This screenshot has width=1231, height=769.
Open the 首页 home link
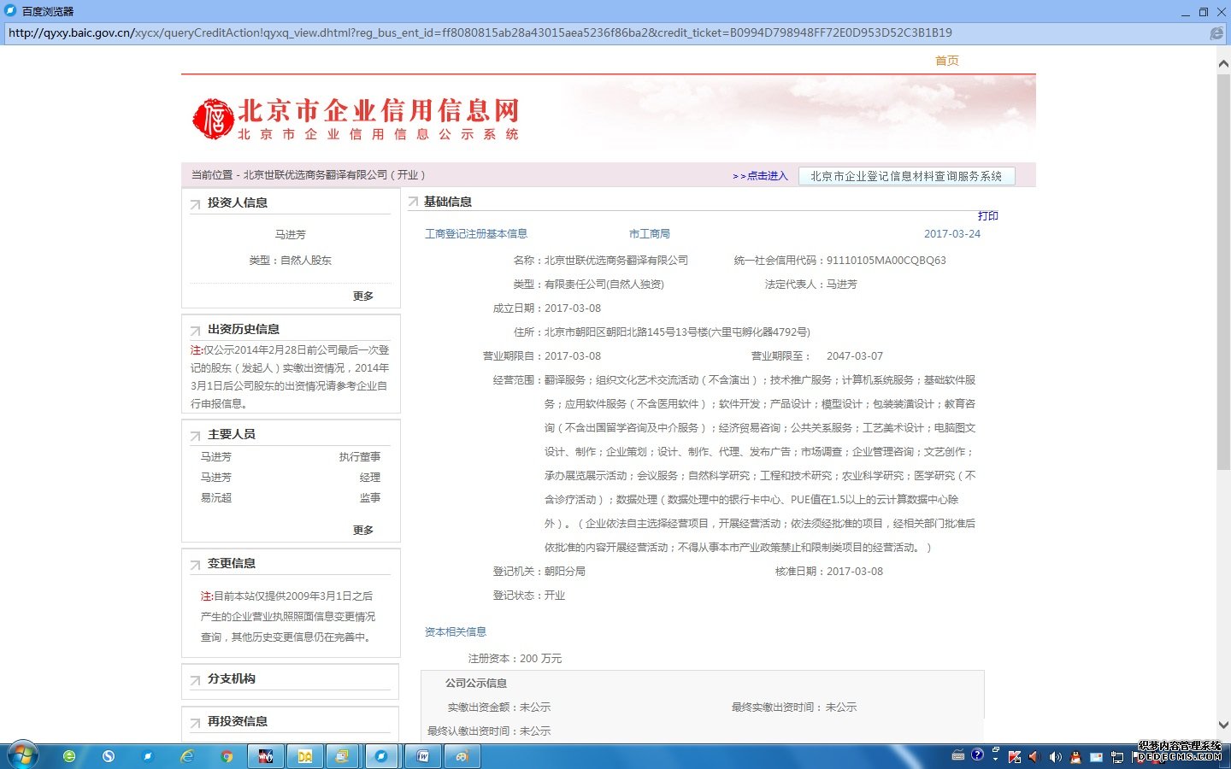coord(946,61)
